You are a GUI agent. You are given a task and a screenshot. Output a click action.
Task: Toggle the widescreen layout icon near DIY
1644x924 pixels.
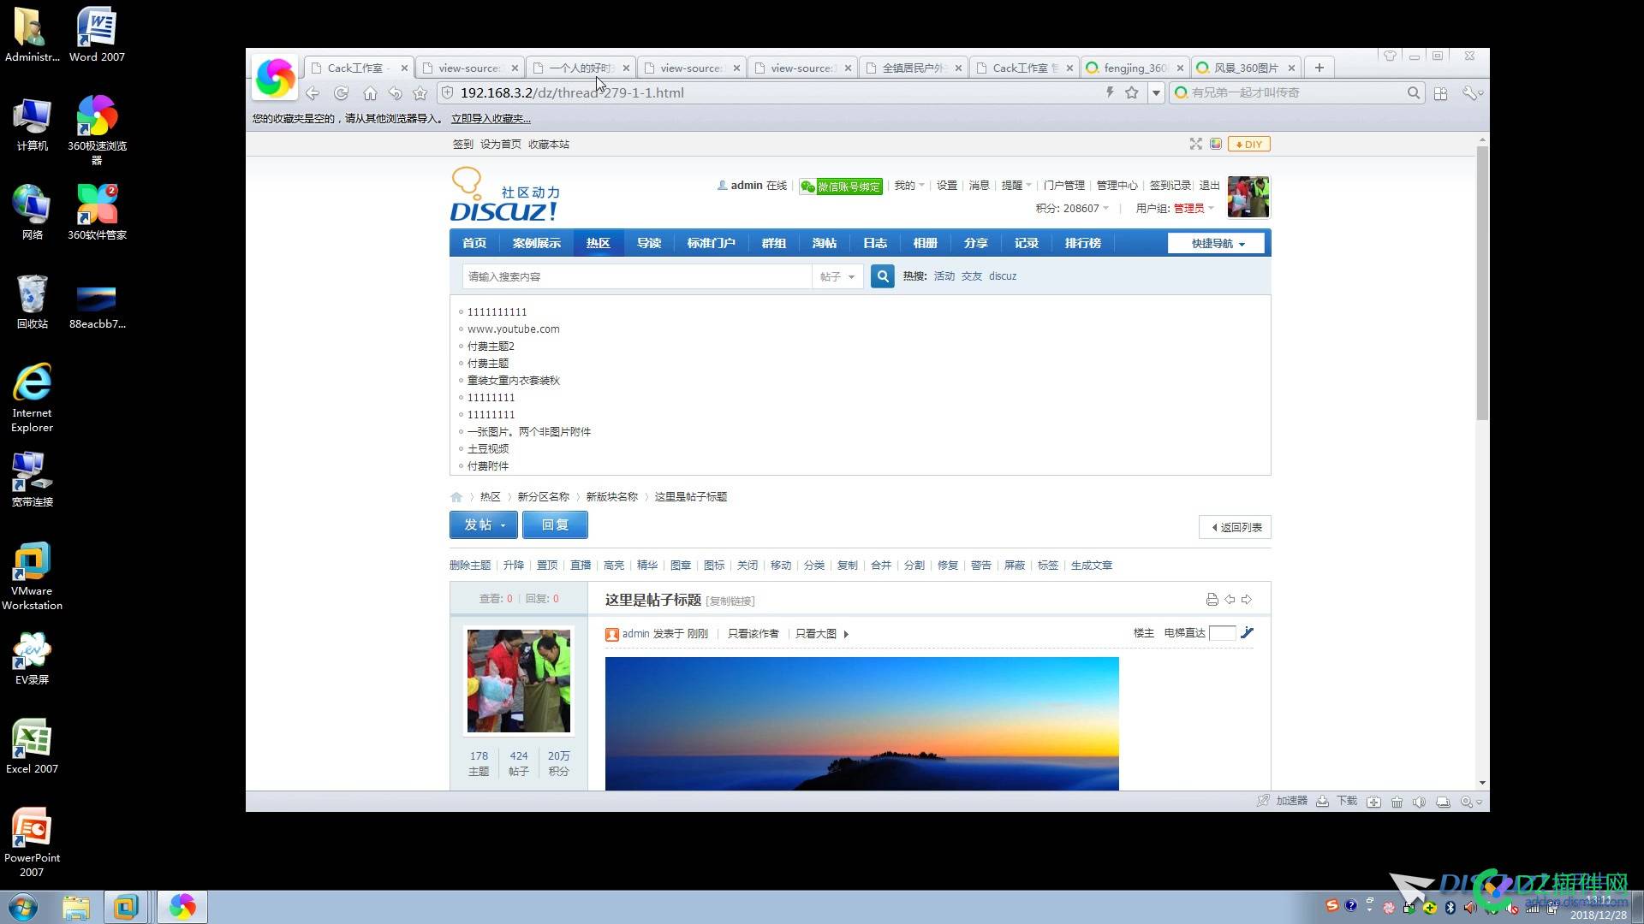pyautogui.click(x=1195, y=144)
